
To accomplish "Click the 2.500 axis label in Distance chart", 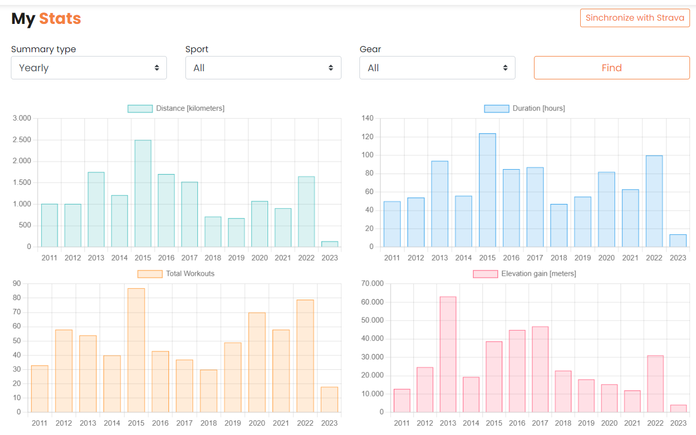I will click(x=22, y=140).
